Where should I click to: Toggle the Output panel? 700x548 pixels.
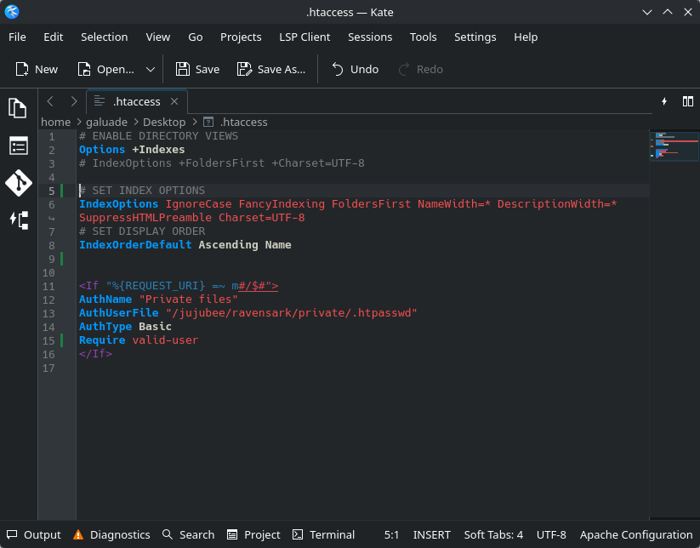(34, 534)
